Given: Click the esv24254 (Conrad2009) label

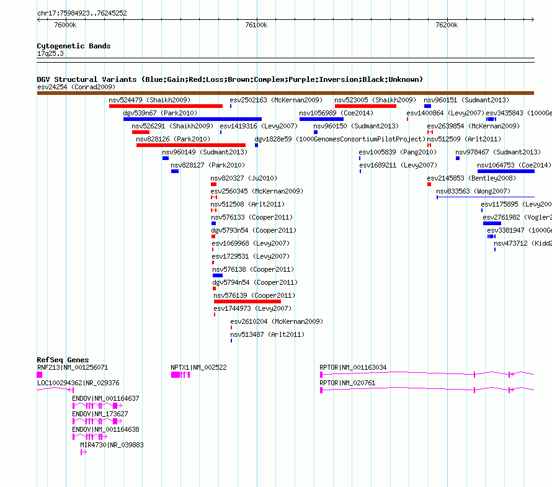Looking at the screenshot, I should pos(76,87).
